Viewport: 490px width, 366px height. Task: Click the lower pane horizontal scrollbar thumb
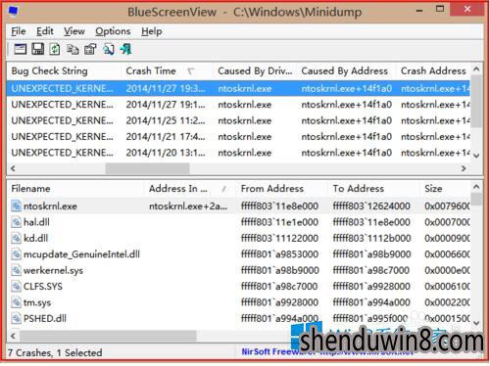click(x=108, y=336)
